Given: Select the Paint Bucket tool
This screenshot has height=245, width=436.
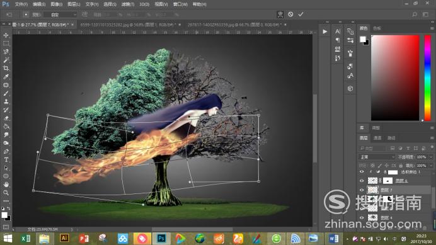Looking at the screenshot, I should coord(6,127).
